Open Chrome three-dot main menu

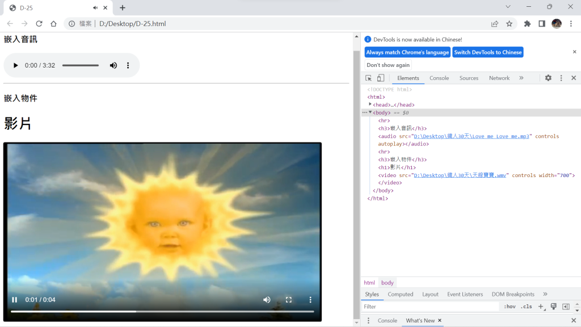point(571,24)
